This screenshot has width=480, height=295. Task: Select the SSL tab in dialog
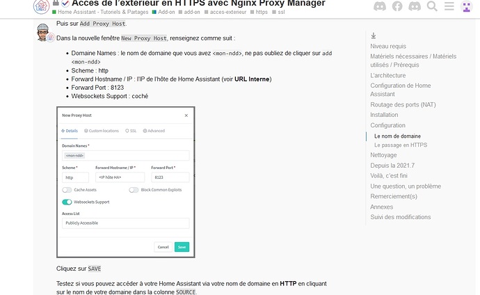(x=131, y=131)
